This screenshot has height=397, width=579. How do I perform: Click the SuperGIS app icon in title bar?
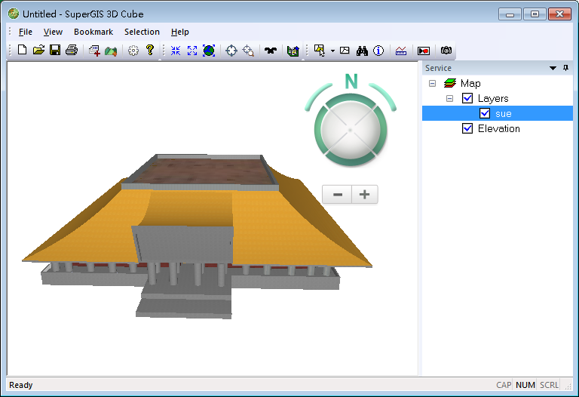coord(14,14)
